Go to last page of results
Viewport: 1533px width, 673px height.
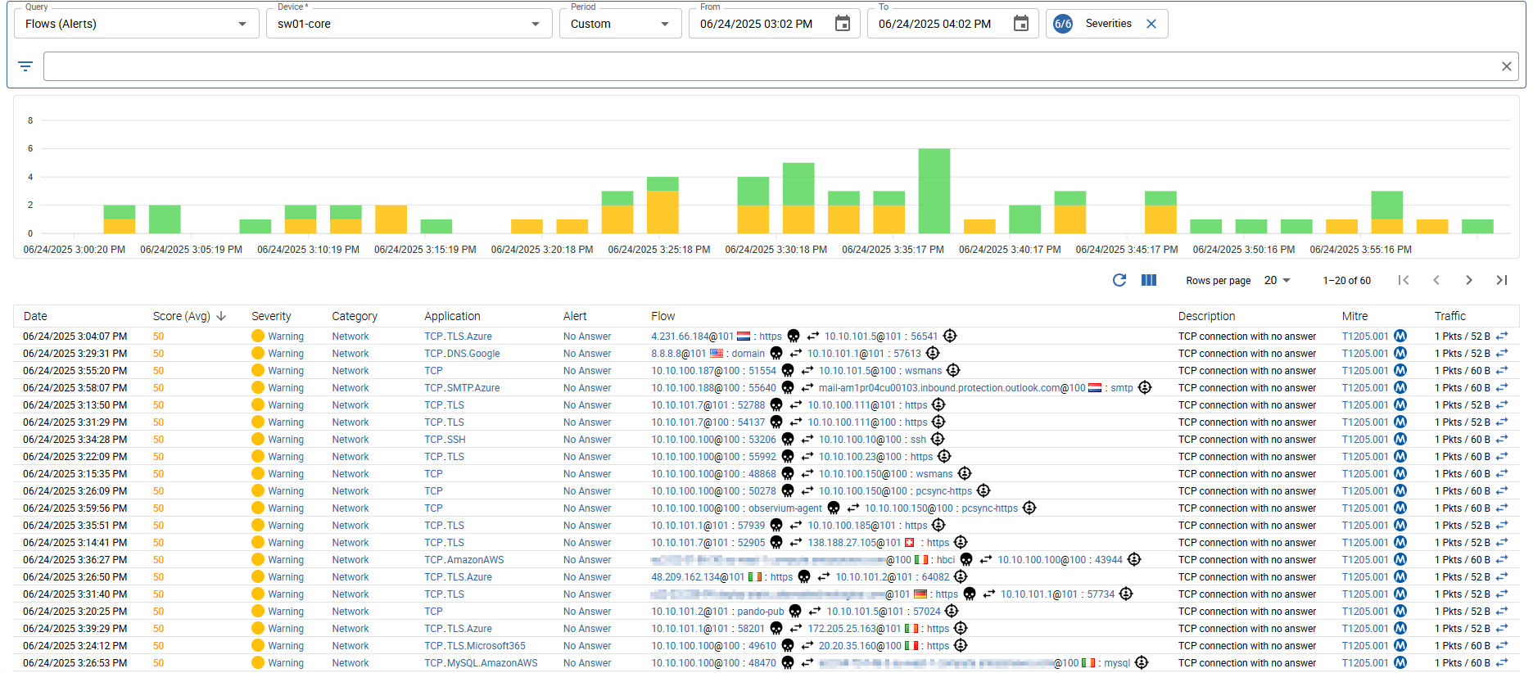pos(1502,280)
